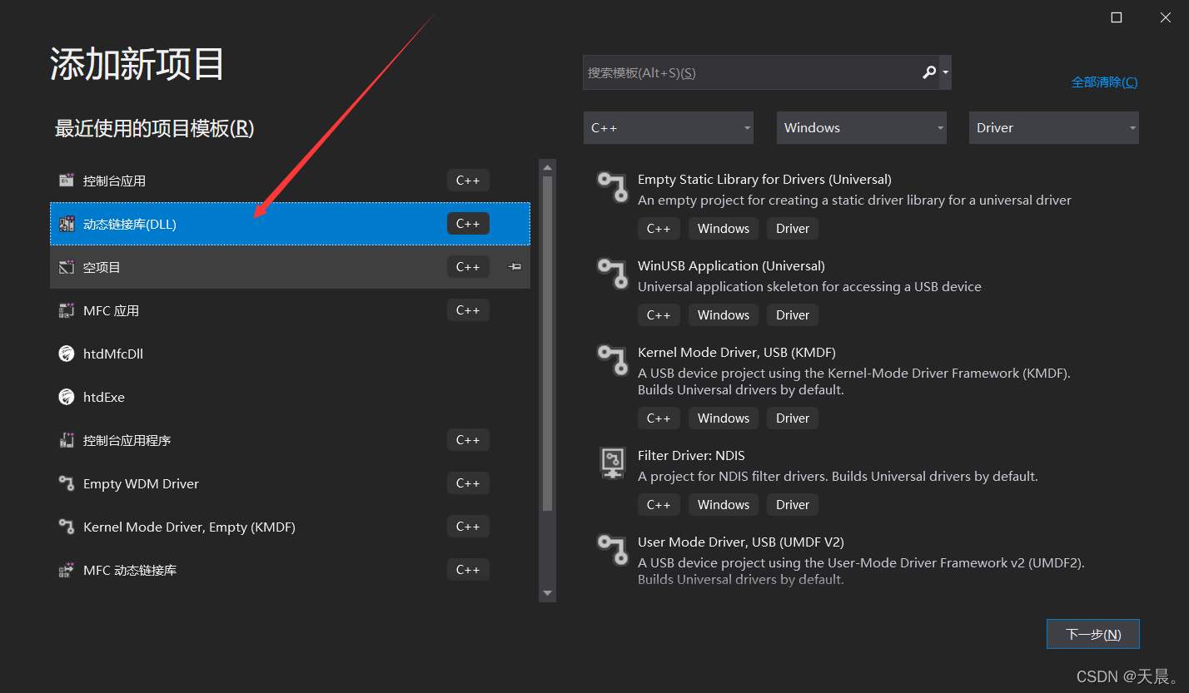The height and width of the screenshot is (693, 1189).
Task: Click the recent templates scrollbar up arrow
Action: [547, 167]
